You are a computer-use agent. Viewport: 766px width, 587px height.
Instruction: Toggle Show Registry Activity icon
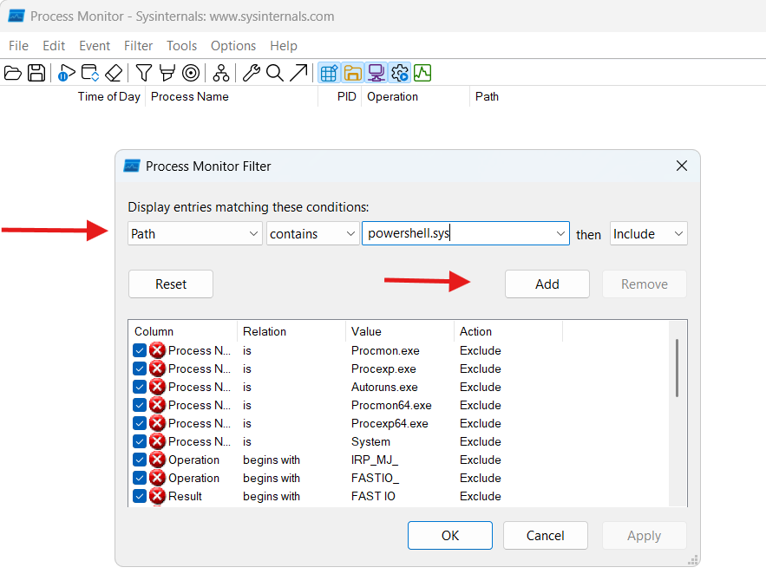click(x=329, y=73)
